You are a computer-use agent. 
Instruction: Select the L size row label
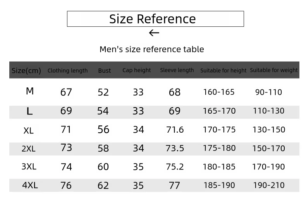click(29, 111)
